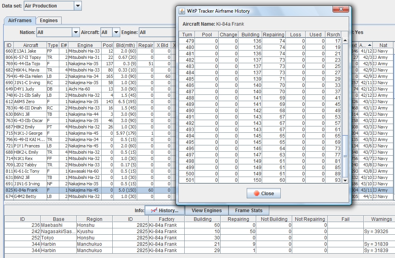
Task: Select turn 501 row in history table
Action: coord(260,180)
